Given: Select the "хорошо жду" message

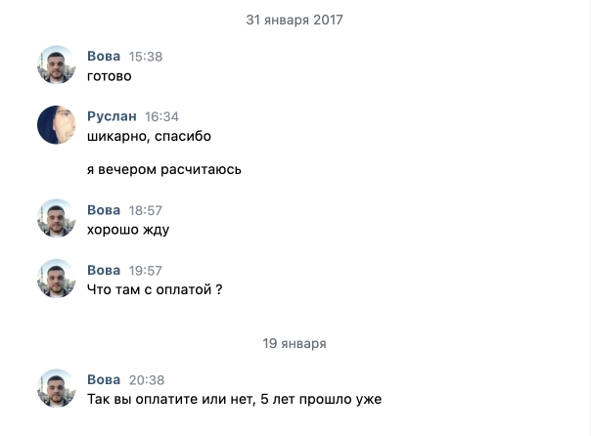Looking at the screenshot, I should [128, 230].
